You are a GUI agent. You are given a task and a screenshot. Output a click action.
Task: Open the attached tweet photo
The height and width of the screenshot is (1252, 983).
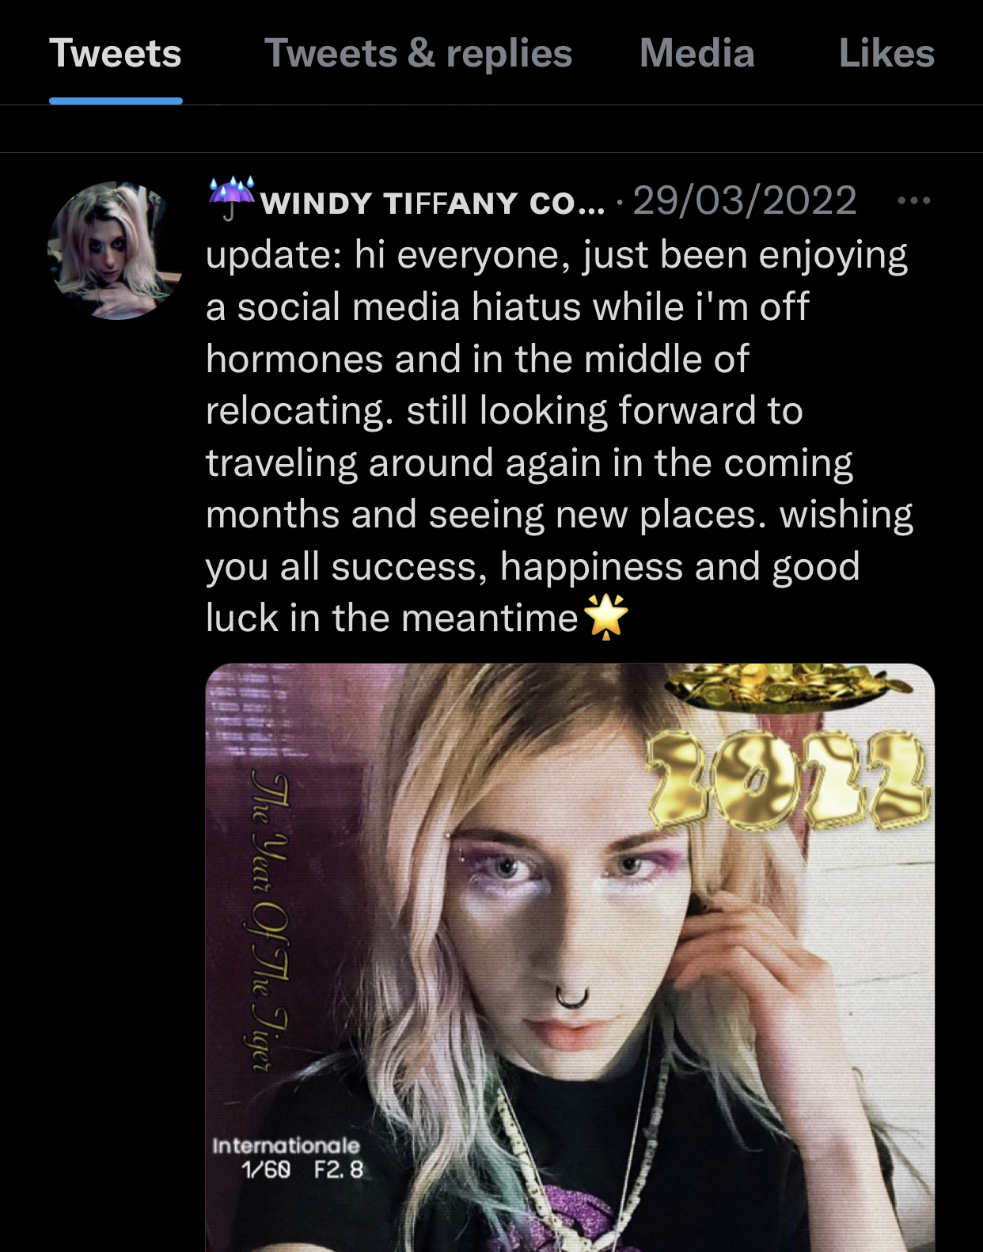(x=570, y=957)
